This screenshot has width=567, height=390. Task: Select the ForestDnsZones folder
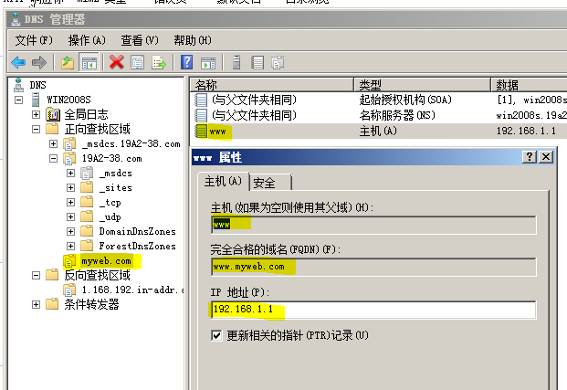coord(137,246)
